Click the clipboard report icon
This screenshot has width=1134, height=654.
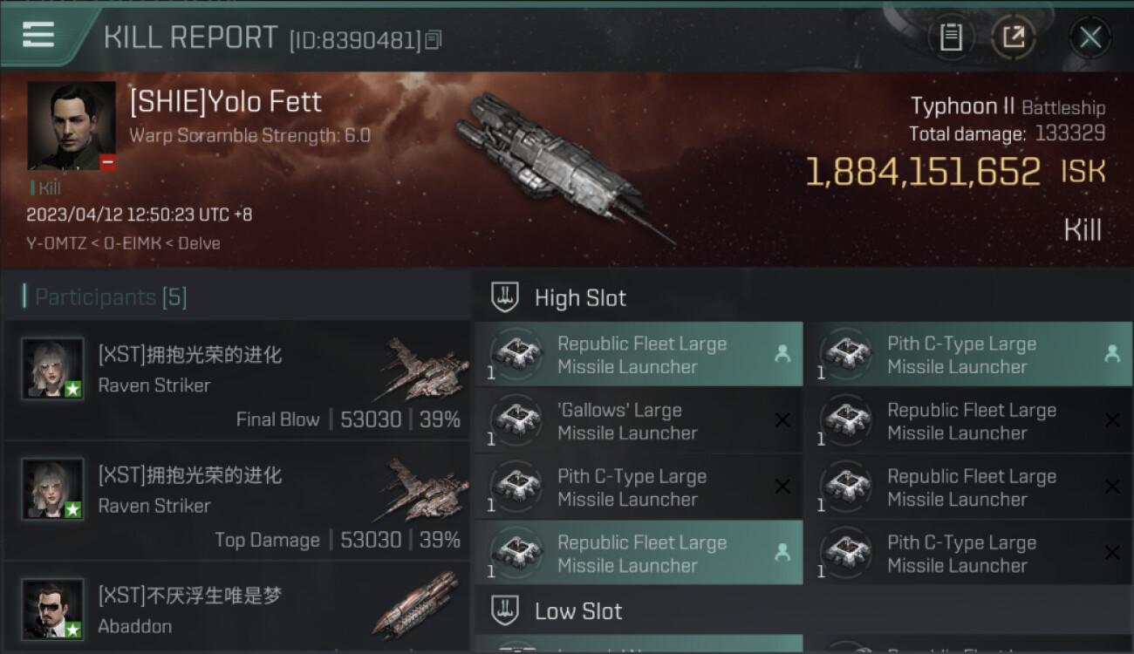coord(951,37)
